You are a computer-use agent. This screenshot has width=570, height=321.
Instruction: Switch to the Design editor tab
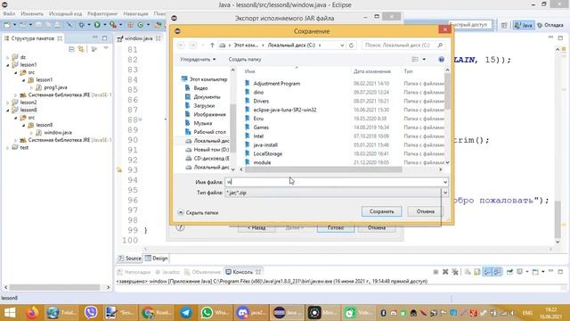157,259
